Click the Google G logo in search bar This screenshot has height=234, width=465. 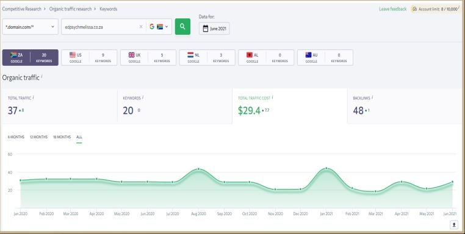[152, 27]
